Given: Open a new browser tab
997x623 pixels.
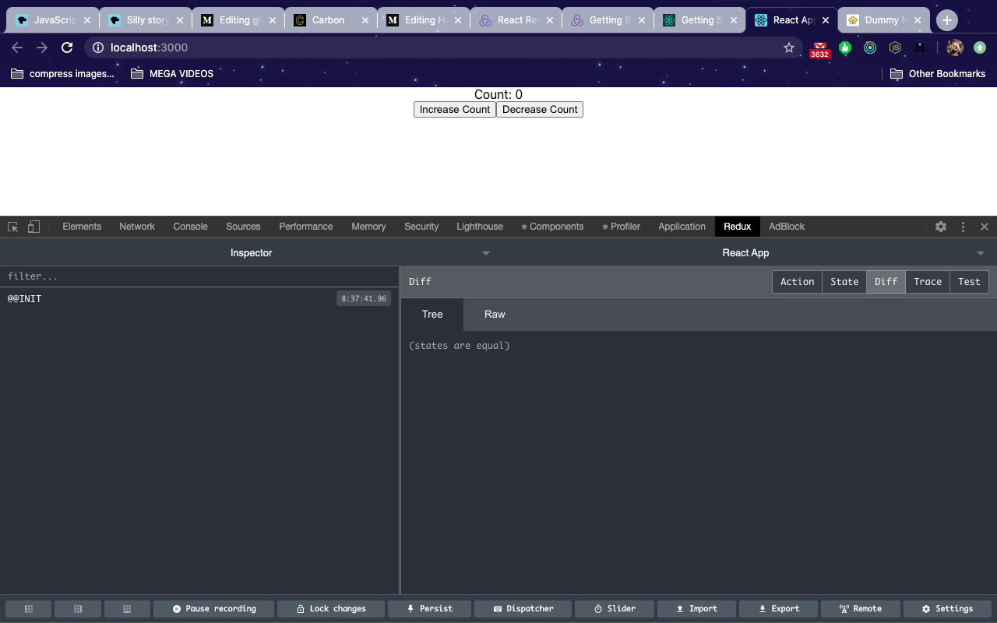Looking at the screenshot, I should point(946,20).
